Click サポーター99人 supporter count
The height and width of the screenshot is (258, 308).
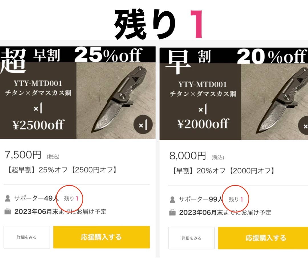point(201,199)
